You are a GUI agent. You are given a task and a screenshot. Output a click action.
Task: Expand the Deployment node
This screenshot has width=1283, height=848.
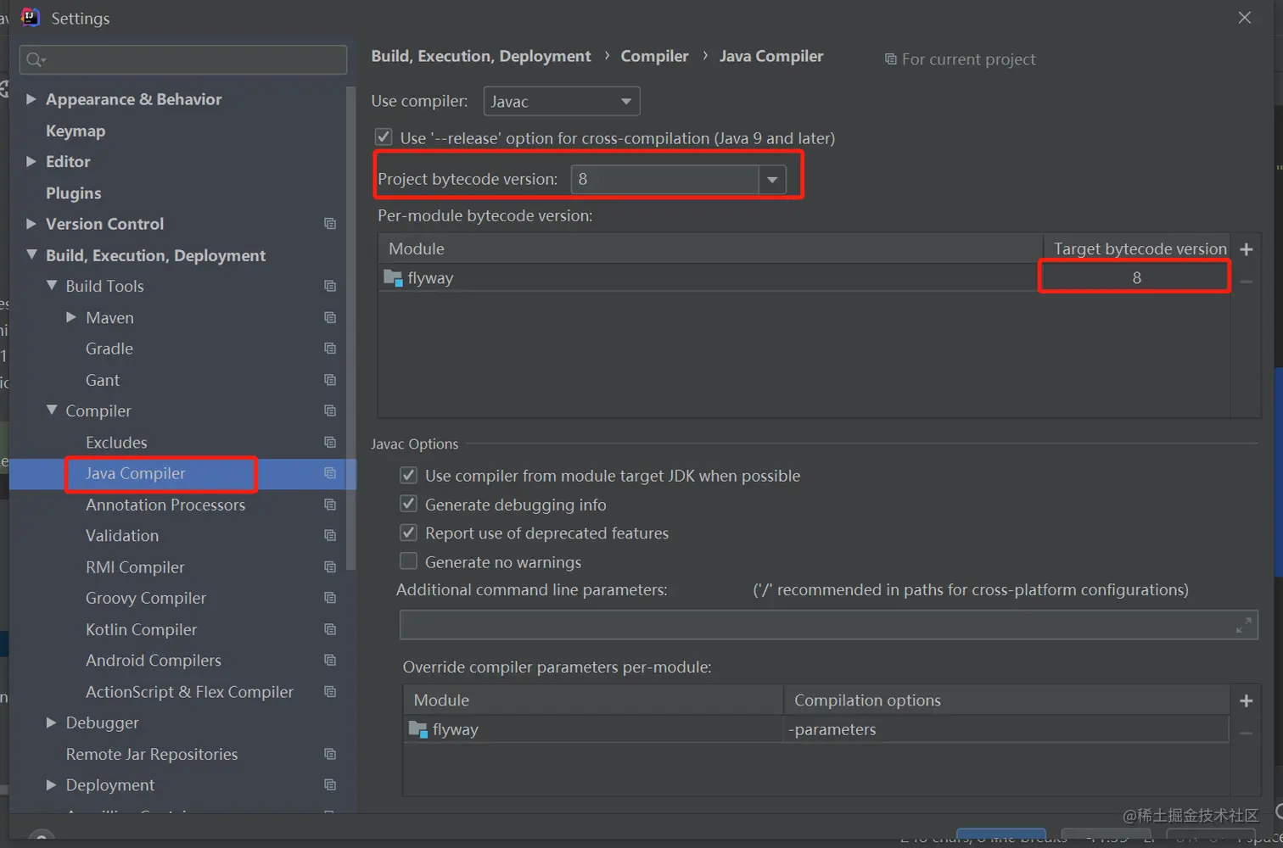(x=52, y=785)
